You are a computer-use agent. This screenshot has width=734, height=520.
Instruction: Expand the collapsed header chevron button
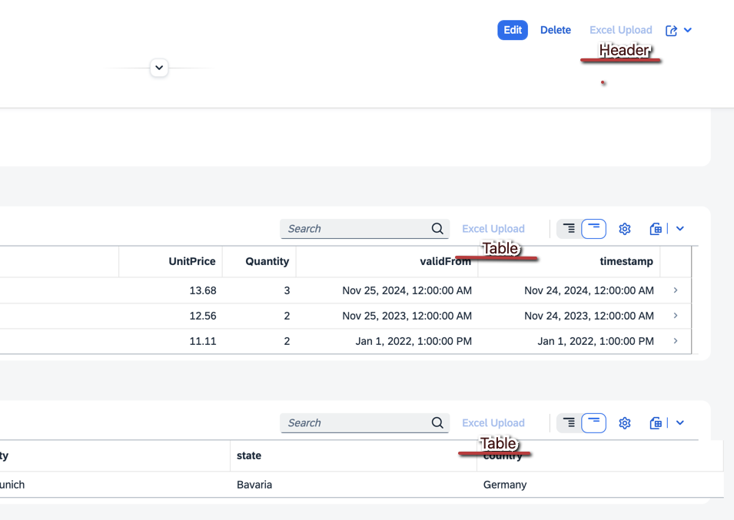point(159,68)
